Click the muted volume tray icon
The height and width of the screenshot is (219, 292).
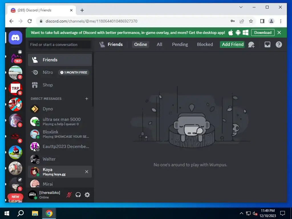(255, 213)
